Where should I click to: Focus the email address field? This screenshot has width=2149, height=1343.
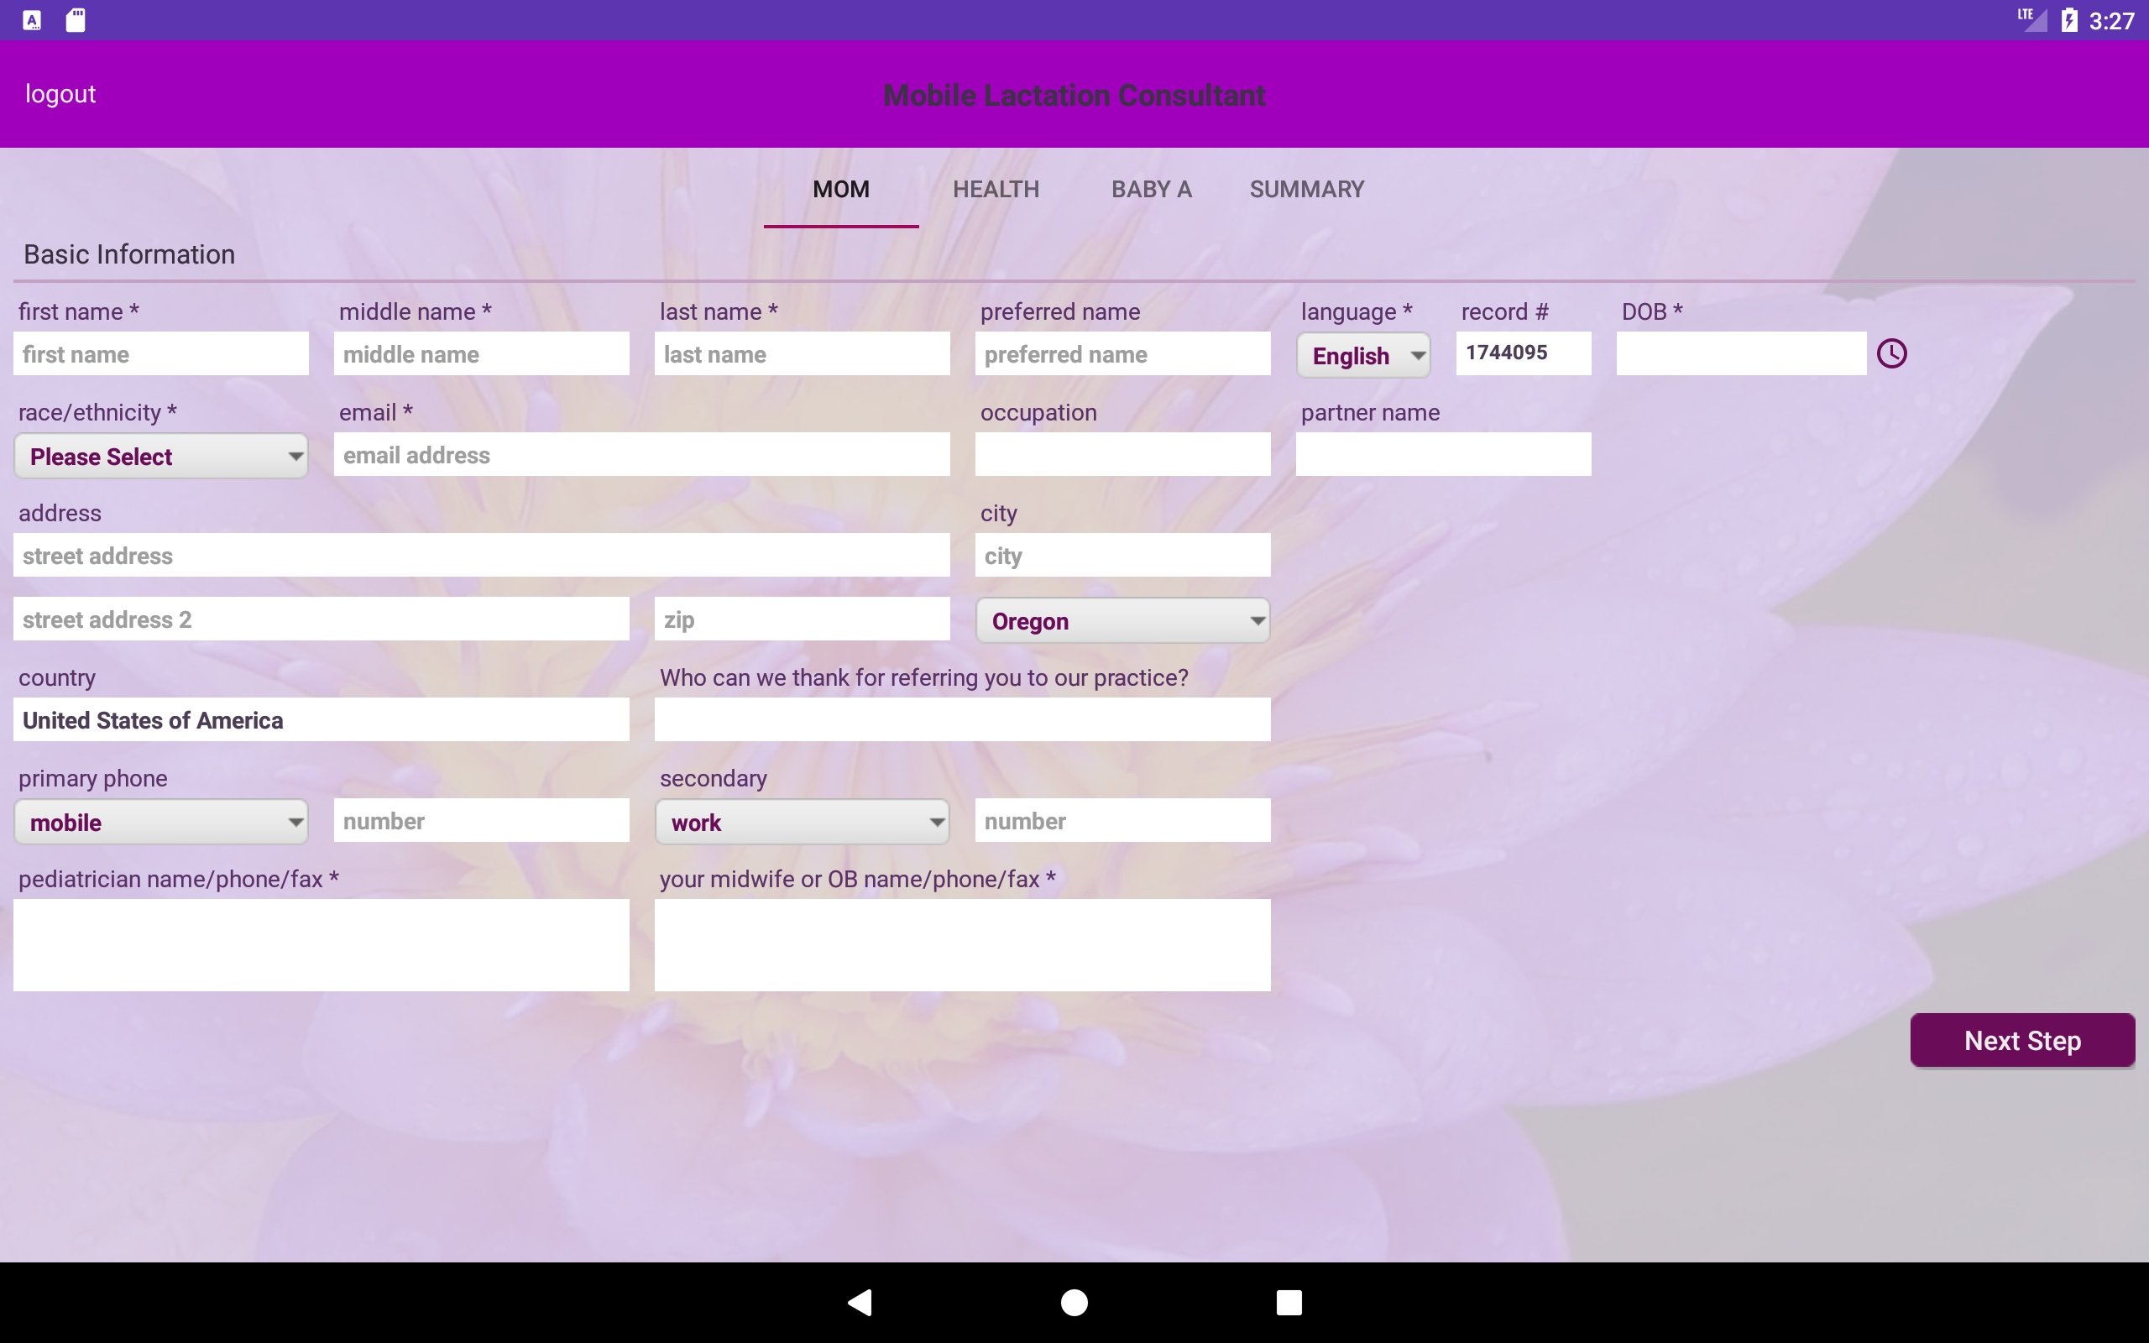(x=642, y=454)
